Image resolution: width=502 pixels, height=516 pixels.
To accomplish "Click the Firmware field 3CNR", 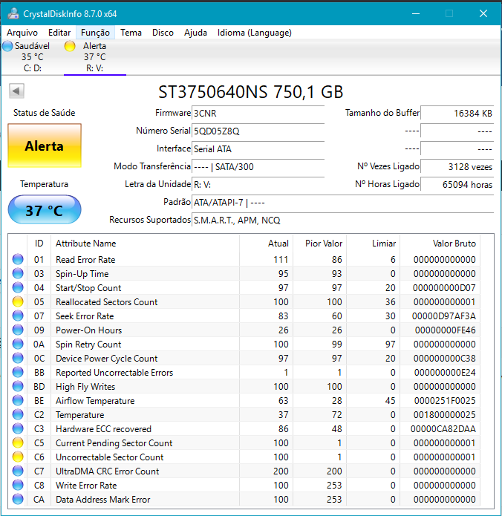I will point(258,113).
